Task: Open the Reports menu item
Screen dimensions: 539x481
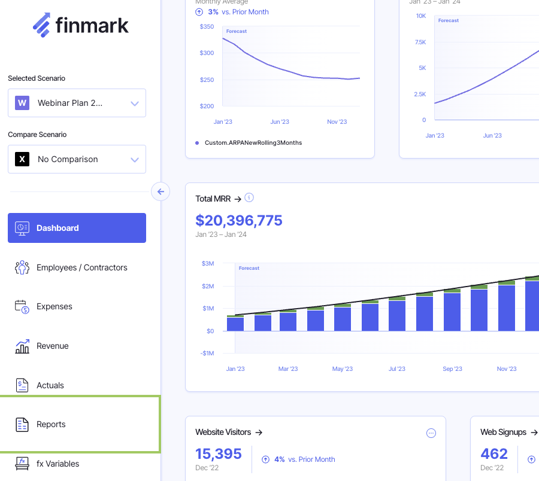Action: click(51, 424)
